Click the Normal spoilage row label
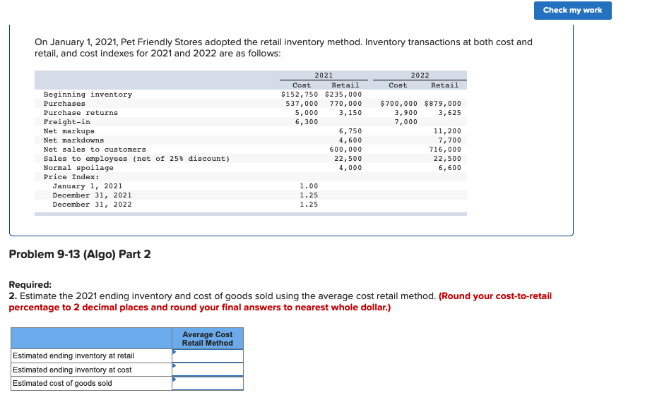Viewport: 657px width, 395px height. [x=78, y=168]
